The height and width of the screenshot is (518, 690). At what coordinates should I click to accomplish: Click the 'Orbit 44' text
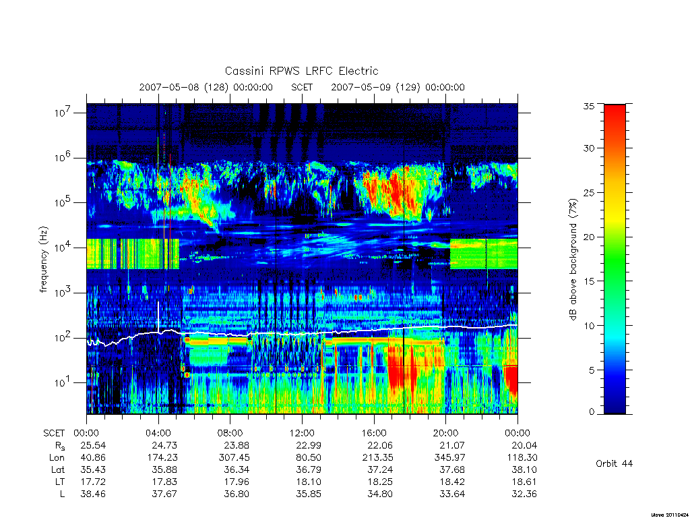click(x=614, y=463)
